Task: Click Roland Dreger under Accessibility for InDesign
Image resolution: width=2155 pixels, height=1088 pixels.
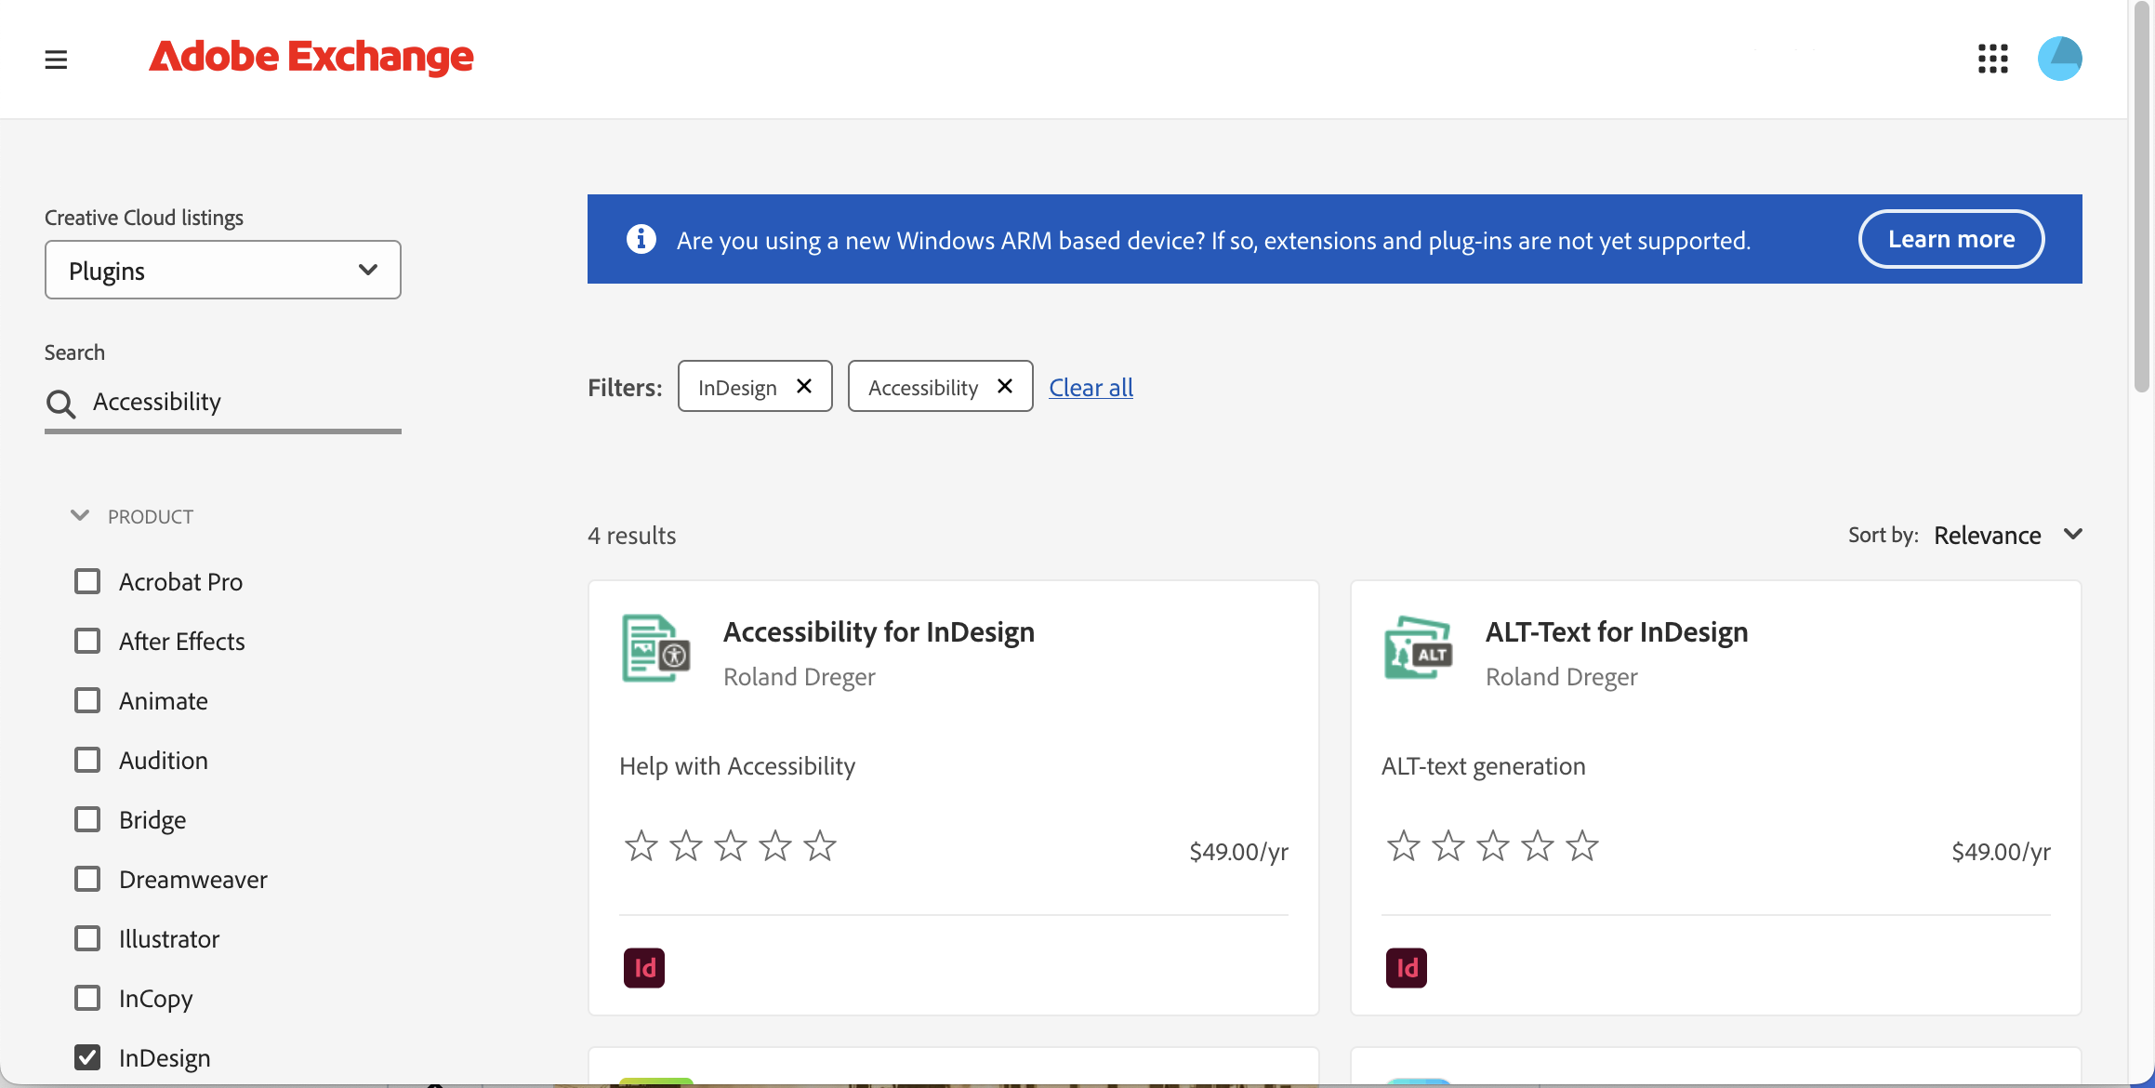Action: click(800, 677)
